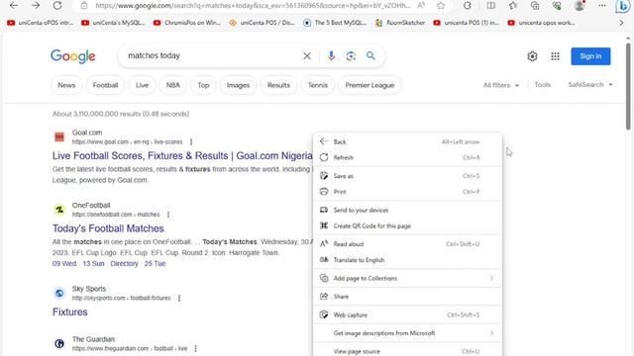Click the browser forward arrow icon
The height and width of the screenshot is (356, 634).
click(36, 5)
